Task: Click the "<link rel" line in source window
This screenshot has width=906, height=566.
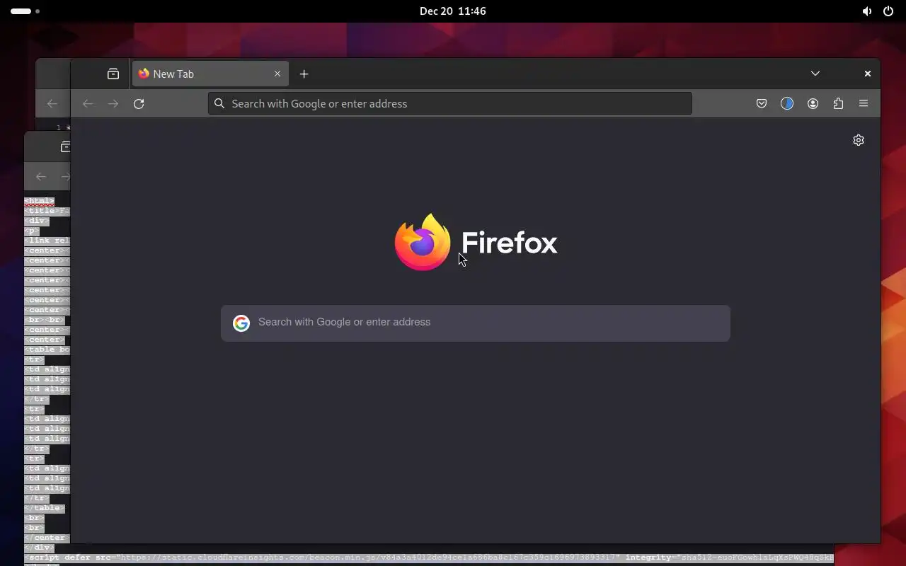Action: [47, 241]
